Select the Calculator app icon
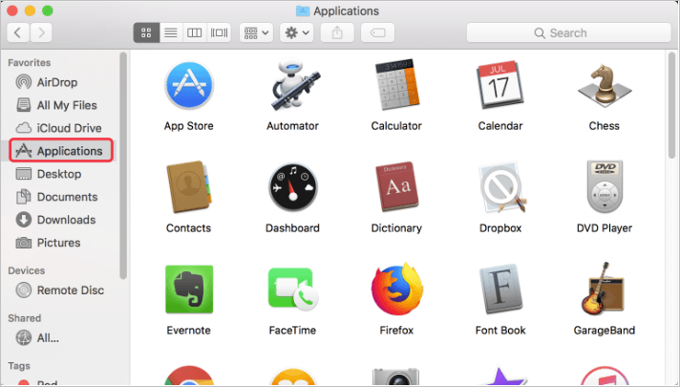 (x=396, y=85)
